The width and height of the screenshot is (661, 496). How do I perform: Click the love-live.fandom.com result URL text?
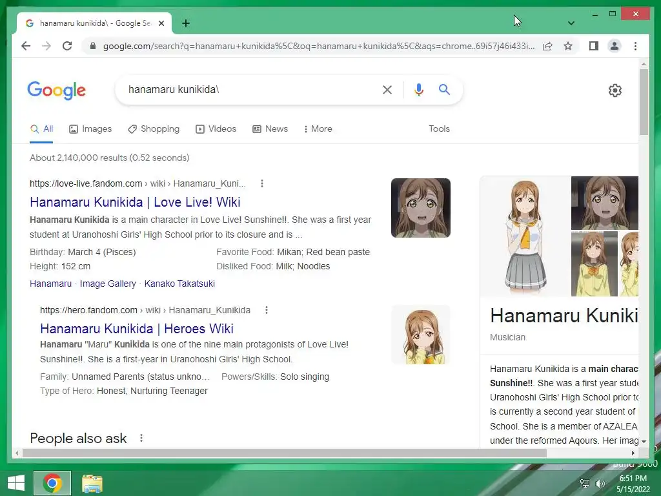tap(137, 183)
